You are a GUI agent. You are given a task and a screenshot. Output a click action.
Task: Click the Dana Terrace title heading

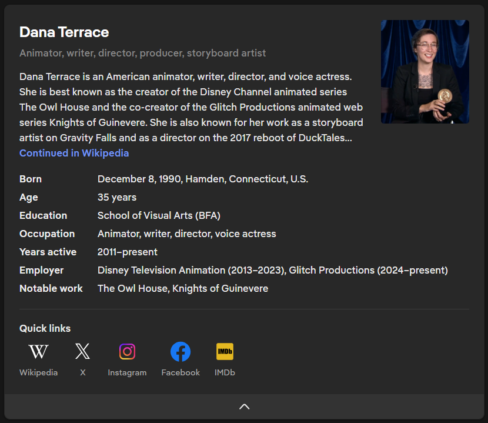click(x=64, y=32)
